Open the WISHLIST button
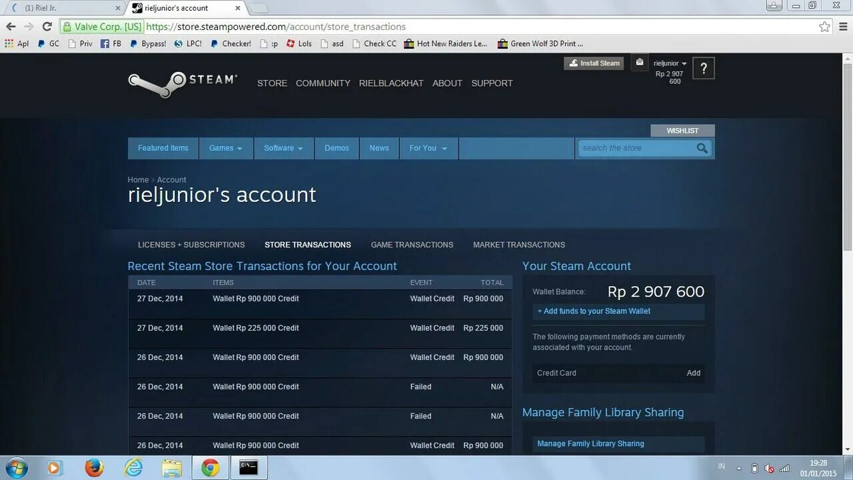Viewport: 853px width, 480px height. tap(682, 131)
